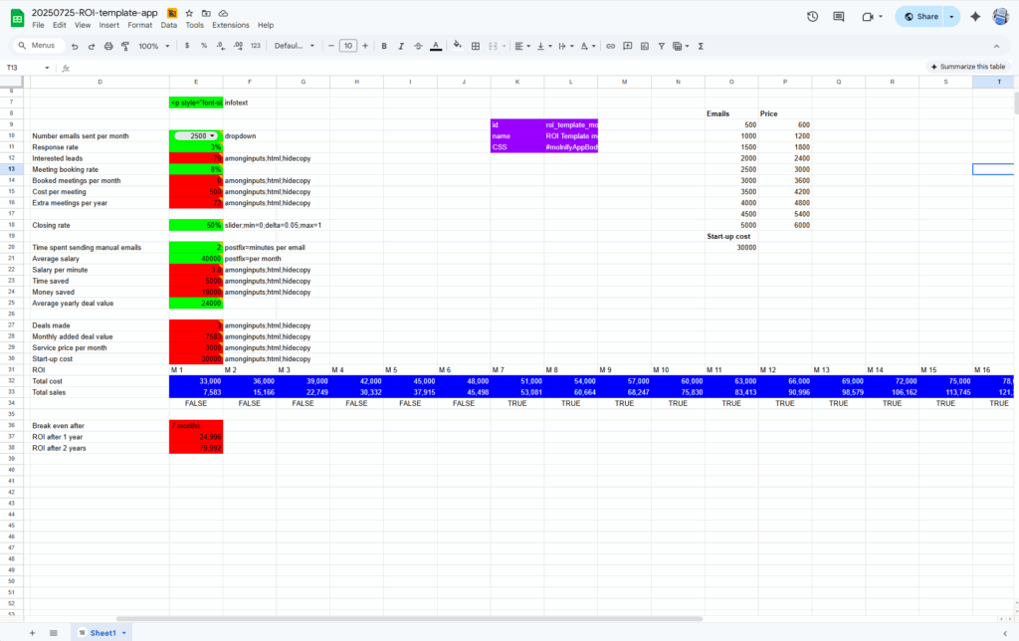Image resolution: width=1019 pixels, height=641 pixels.
Task: Open the Insert menu
Action: pos(109,25)
